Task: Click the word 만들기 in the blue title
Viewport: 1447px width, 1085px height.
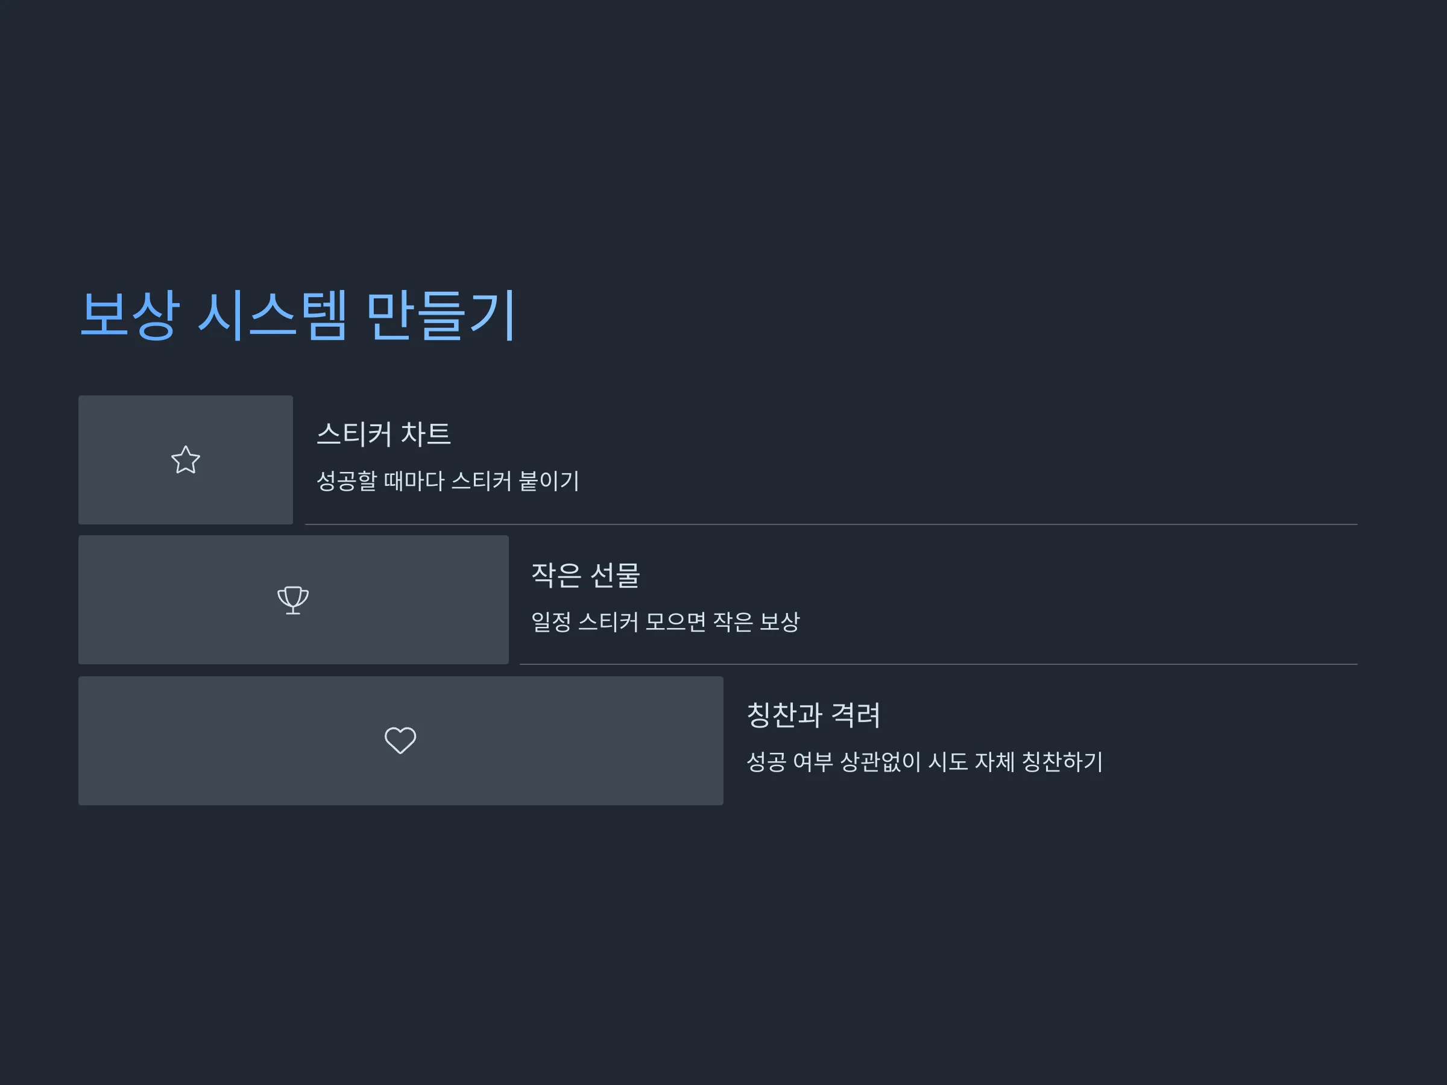Action: click(441, 315)
